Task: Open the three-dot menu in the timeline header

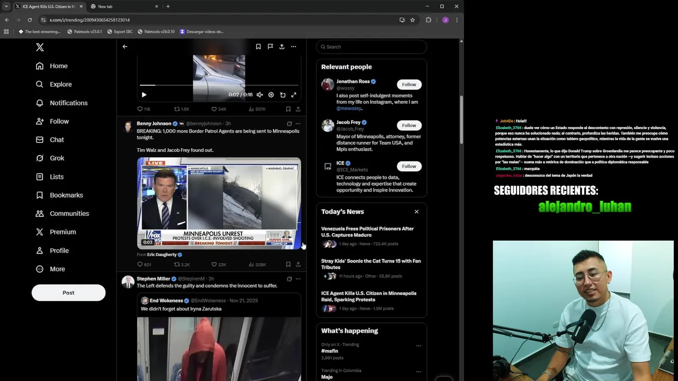Action: point(293,47)
